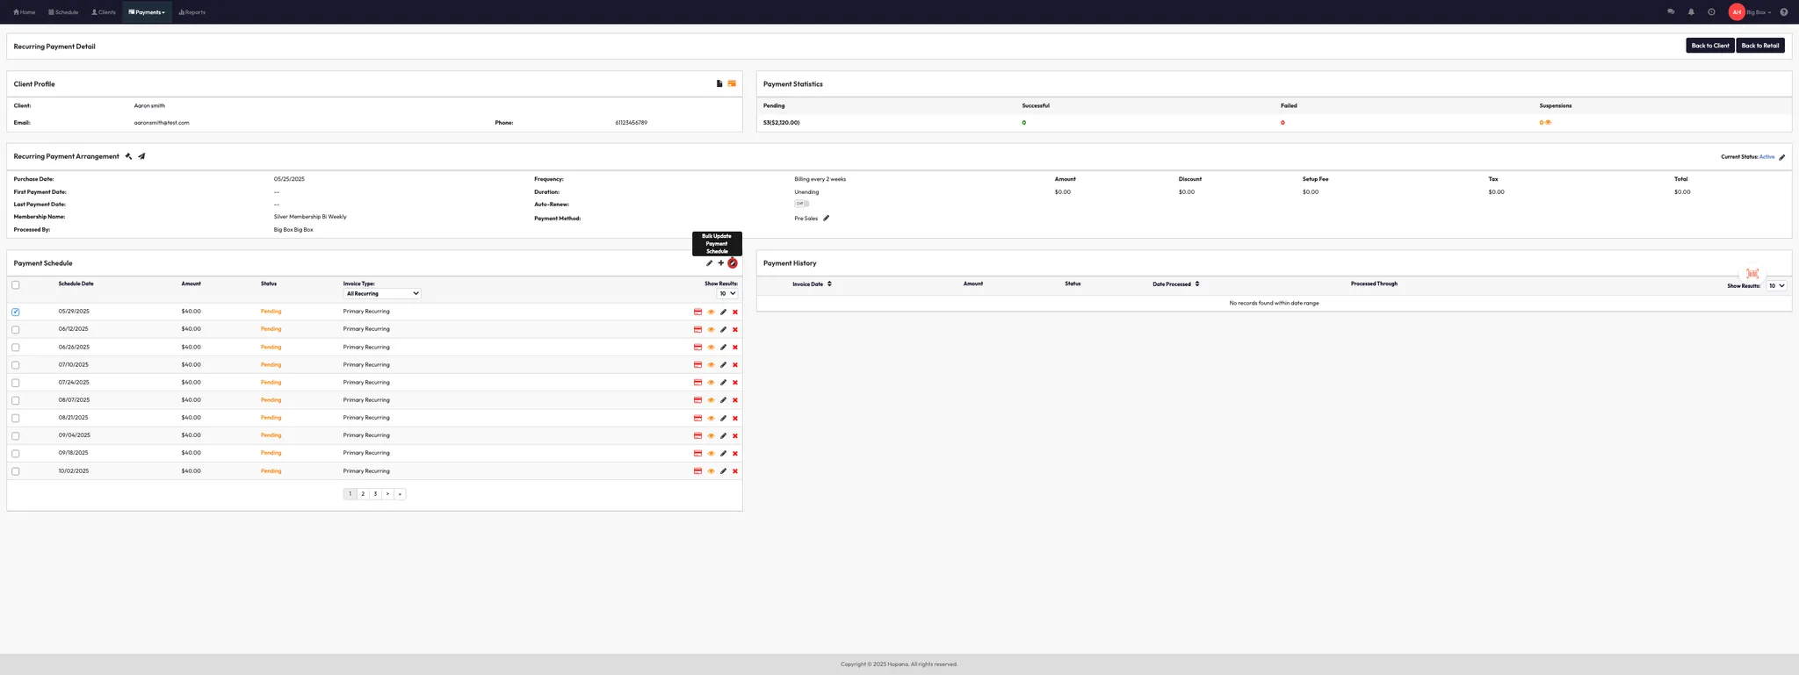Image resolution: width=1799 pixels, height=675 pixels.
Task: Edit the 07/10/2025 scheduled payment with pencil icon
Action: pyautogui.click(x=723, y=365)
